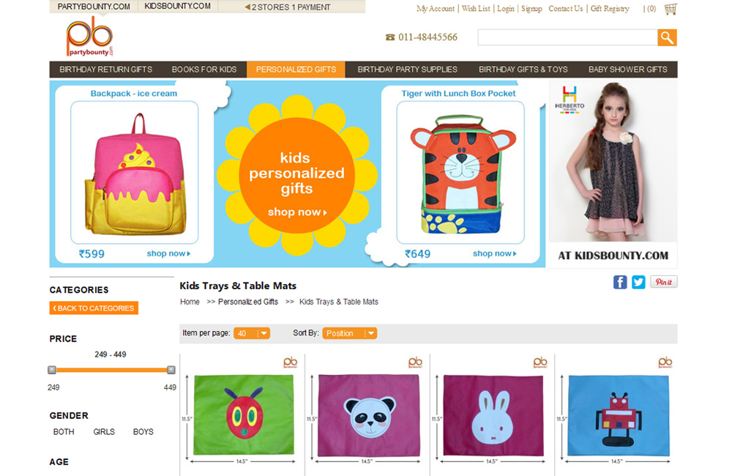Open the Sort By Position dropdown

[x=350, y=333]
